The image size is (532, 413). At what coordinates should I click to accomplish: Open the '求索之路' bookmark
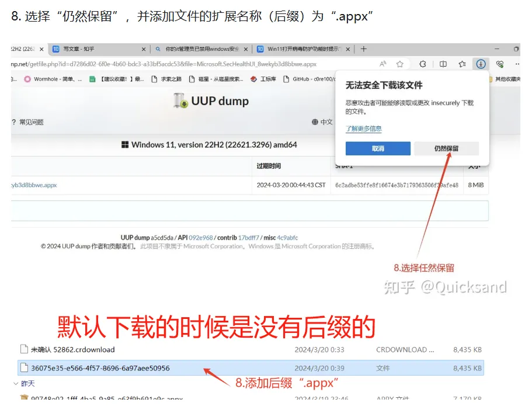tap(166, 79)
